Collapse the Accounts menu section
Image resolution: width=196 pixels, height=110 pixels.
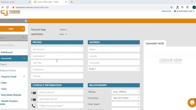click(24, 58)
